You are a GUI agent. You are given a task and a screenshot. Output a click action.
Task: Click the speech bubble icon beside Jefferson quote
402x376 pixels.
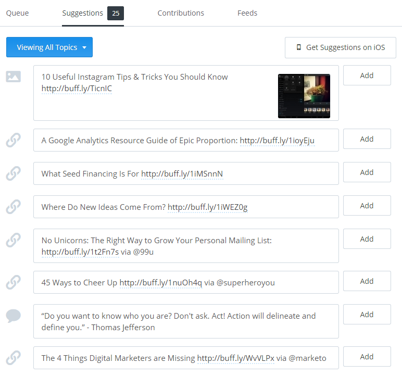pos(14,316)
